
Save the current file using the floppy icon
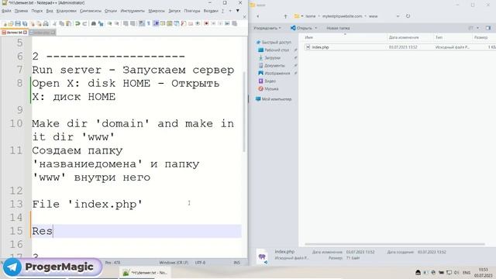[x=18, y=24]
